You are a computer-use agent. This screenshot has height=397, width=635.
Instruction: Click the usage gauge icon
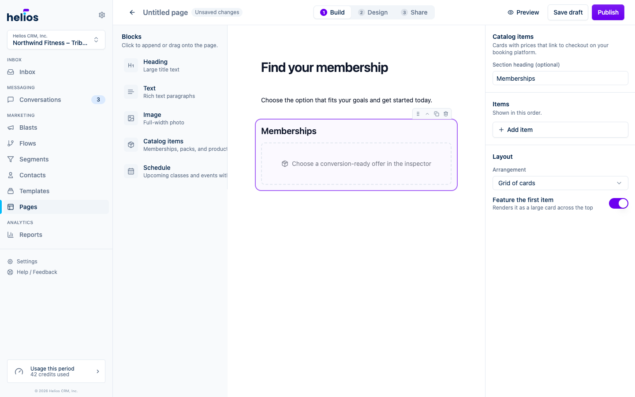(19, 371)
